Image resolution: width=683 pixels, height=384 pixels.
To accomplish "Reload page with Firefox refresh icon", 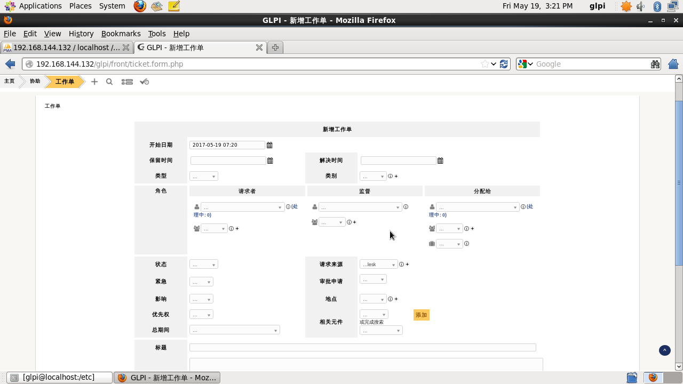I will (x=504, y=64).
